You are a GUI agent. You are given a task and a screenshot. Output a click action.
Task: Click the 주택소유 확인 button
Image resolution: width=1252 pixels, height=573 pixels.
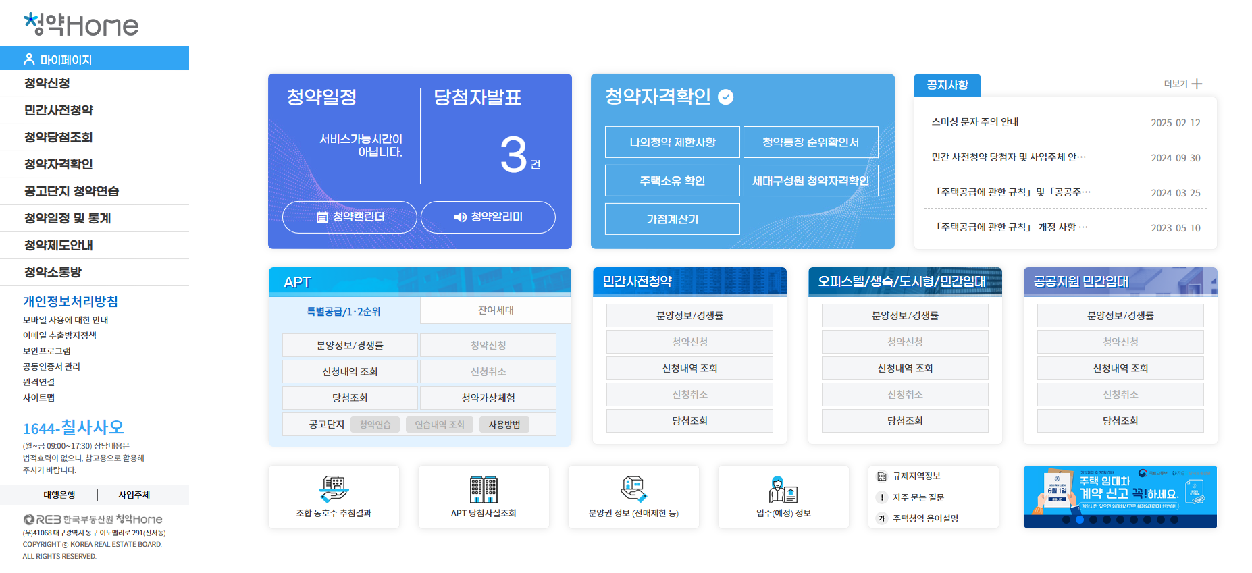tap(673, 180)
